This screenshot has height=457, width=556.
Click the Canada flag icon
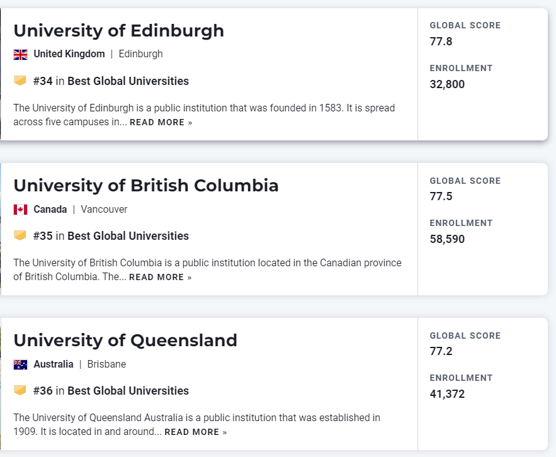pos(20,210)
